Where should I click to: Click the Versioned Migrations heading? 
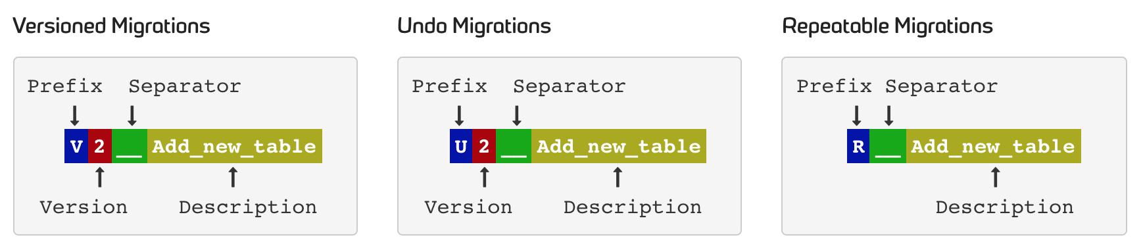click(112, 26)
